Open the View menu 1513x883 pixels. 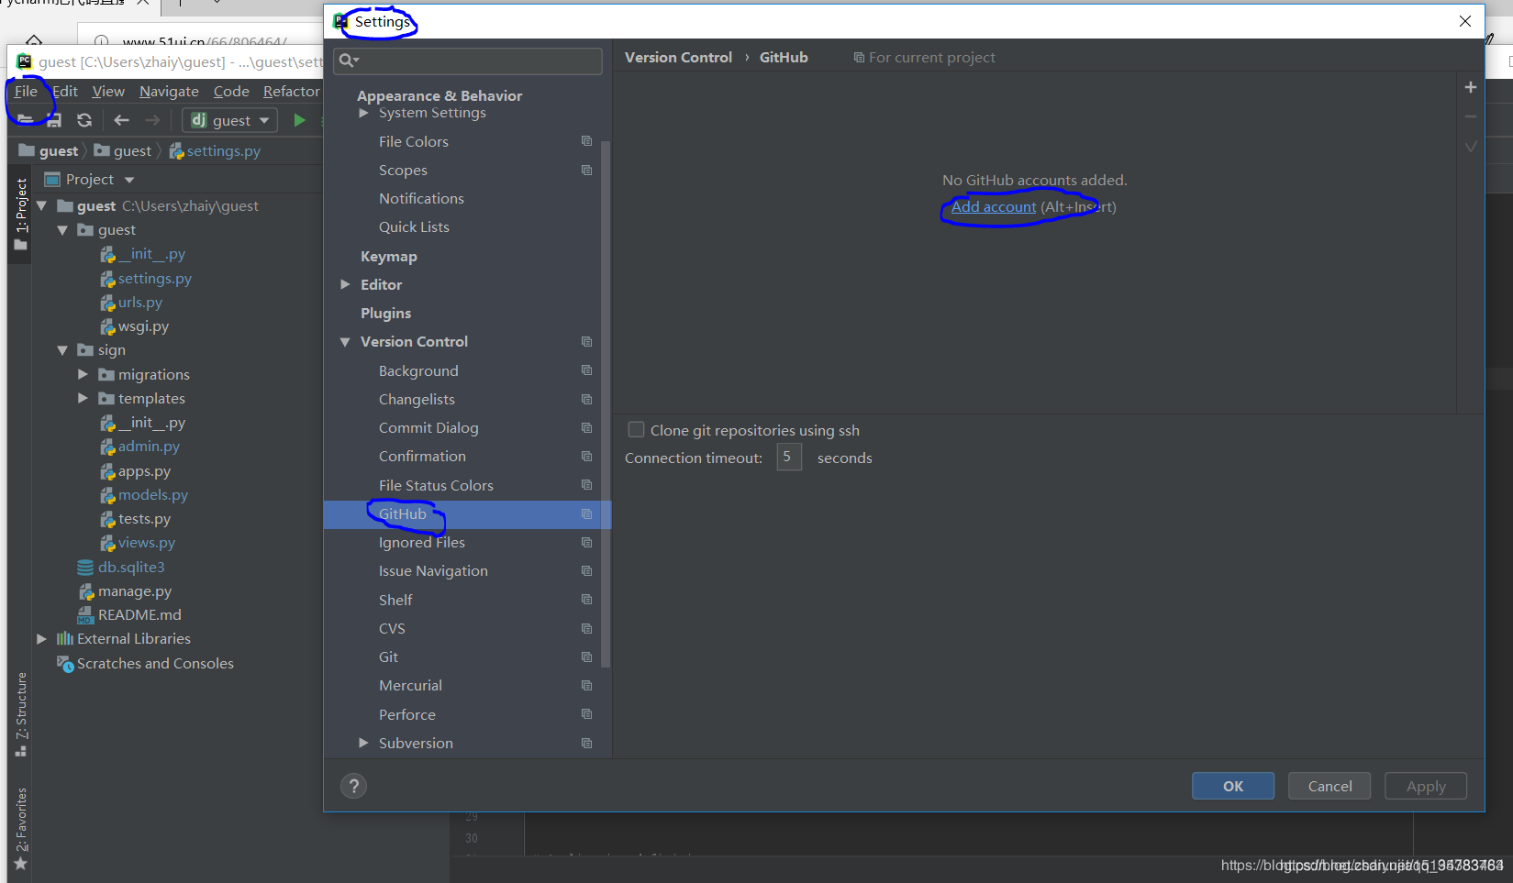point(108,91)
